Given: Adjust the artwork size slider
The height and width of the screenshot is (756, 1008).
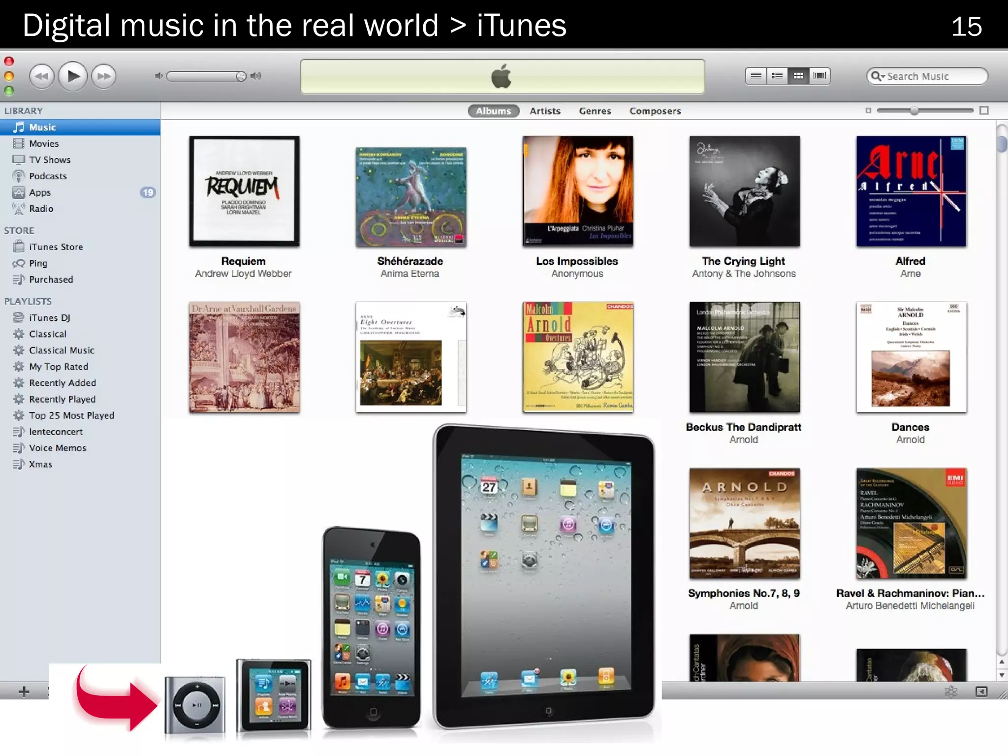Looking at the screenshot, I should tap(914, 111).
